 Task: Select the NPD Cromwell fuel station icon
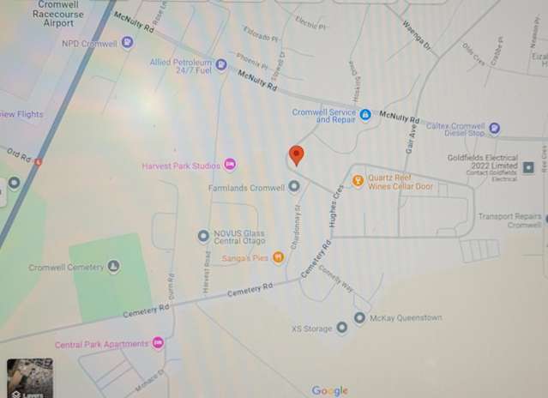(128, 42)
